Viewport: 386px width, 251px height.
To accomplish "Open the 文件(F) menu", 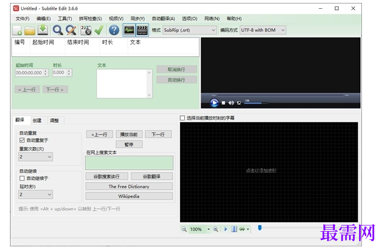I will (22, 19).
